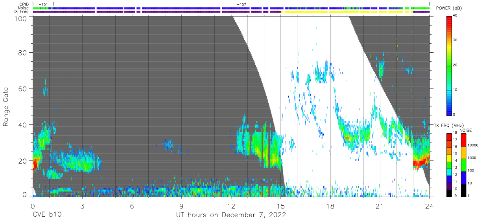Viewport: 483px width, 223px height.
Task: Click the echo patch near hour 8 at gate 28
Action: pos(169,145)
